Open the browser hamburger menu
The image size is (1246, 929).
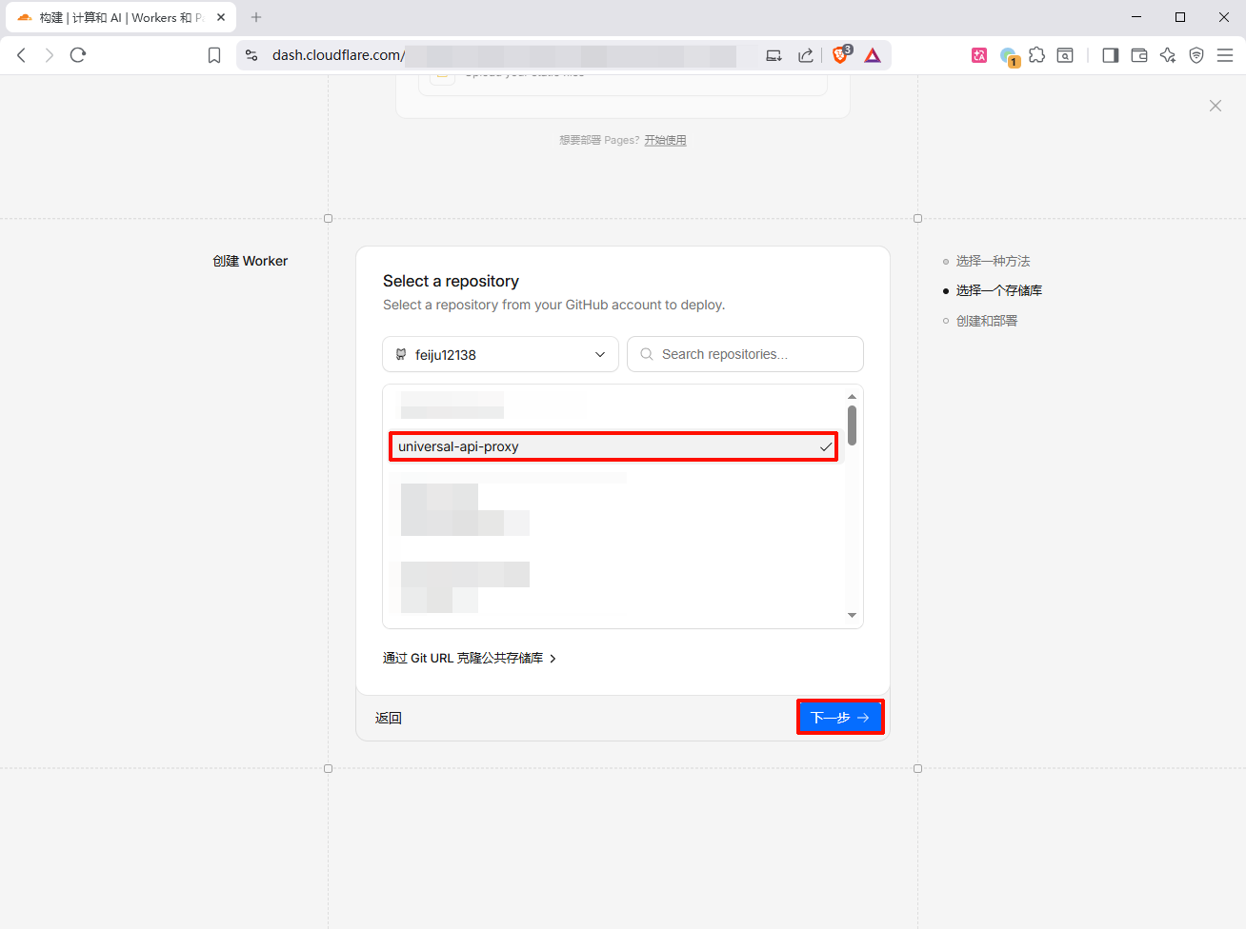click(1225, 55)
